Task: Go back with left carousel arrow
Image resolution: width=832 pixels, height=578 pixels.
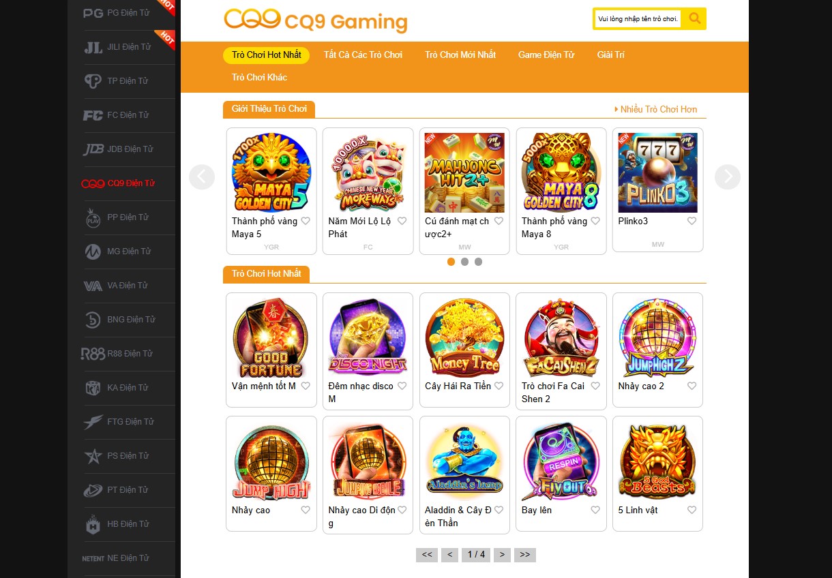Action: click(x=202, y=177)
